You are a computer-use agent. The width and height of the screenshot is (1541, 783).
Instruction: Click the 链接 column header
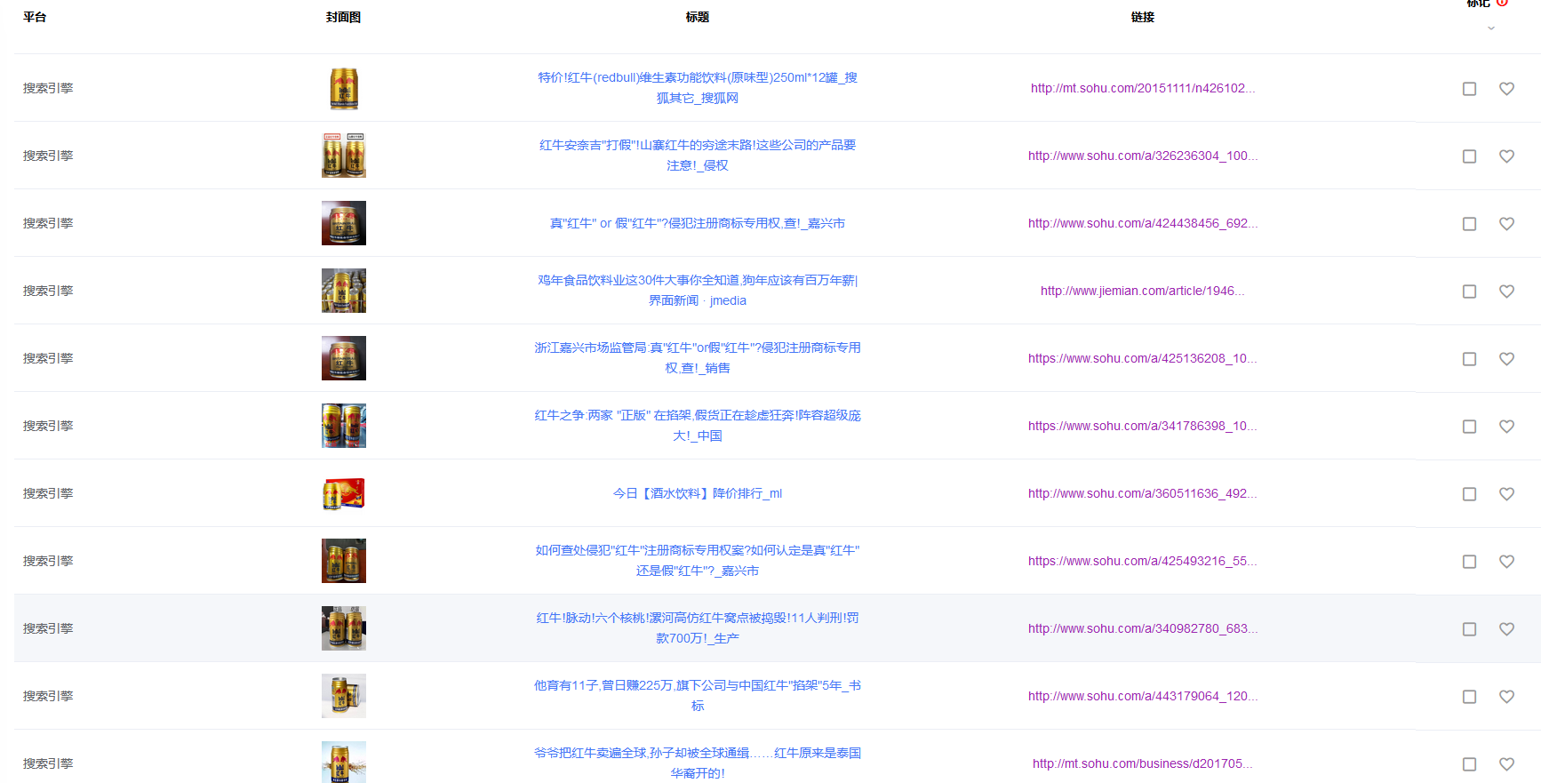[1142, 17]
